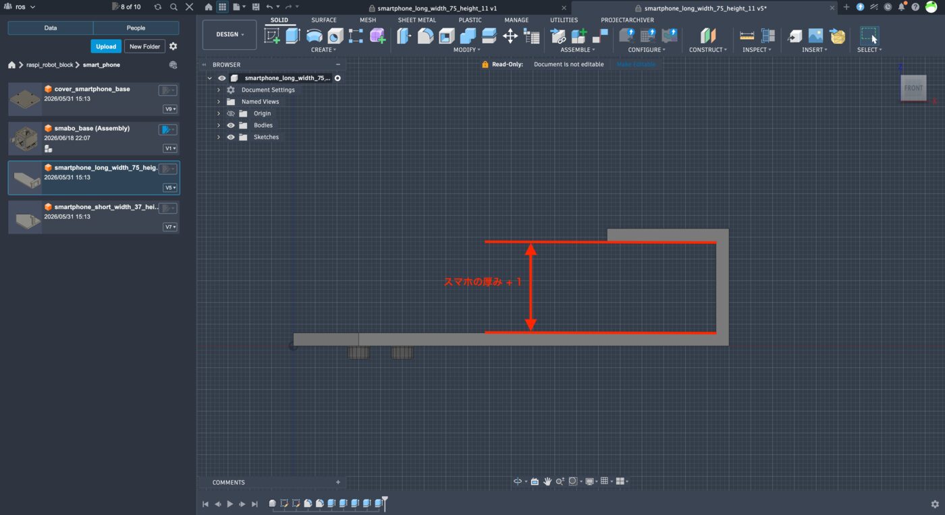
Task: Select the Create Sketch tool
Action: (x=272, y=36)
